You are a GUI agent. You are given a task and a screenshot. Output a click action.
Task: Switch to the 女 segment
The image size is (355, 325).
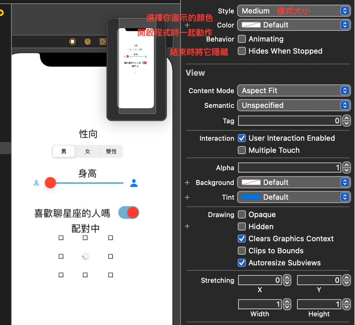(x=87, y=151)
